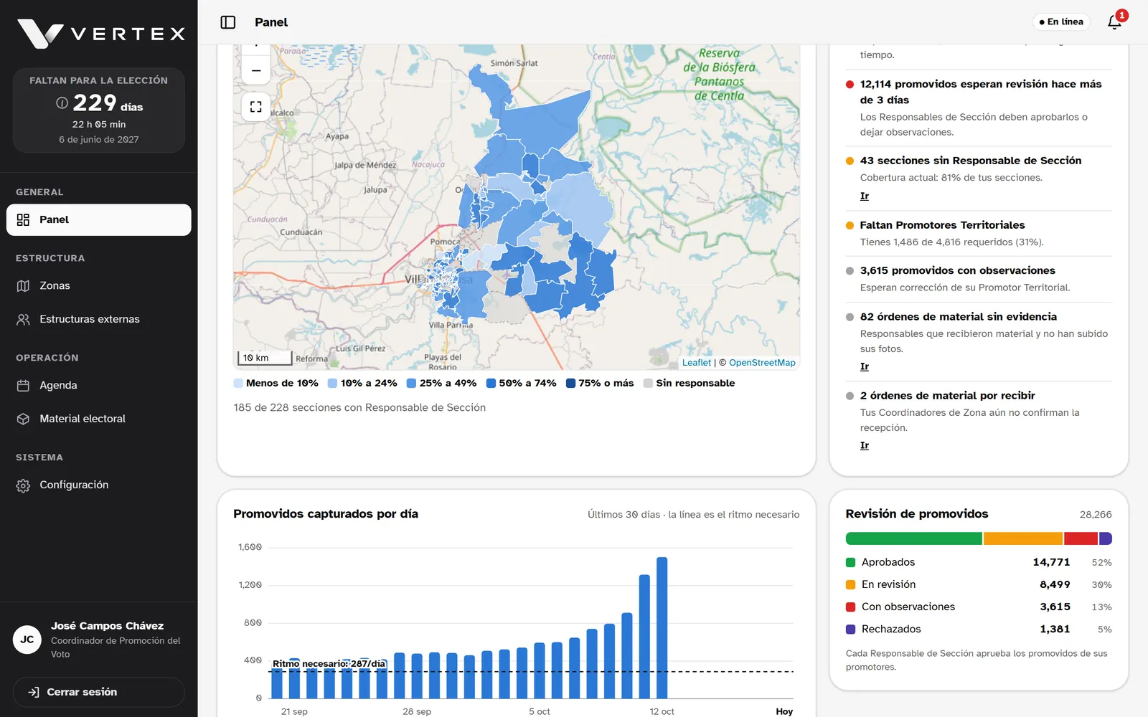Click the map zoom-out minus button
This screenshot has width=1148, height=717.
256,70
